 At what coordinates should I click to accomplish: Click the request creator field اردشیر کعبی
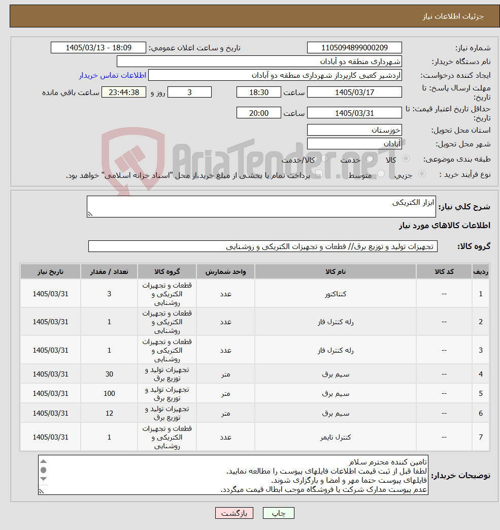tap(275, 75)
